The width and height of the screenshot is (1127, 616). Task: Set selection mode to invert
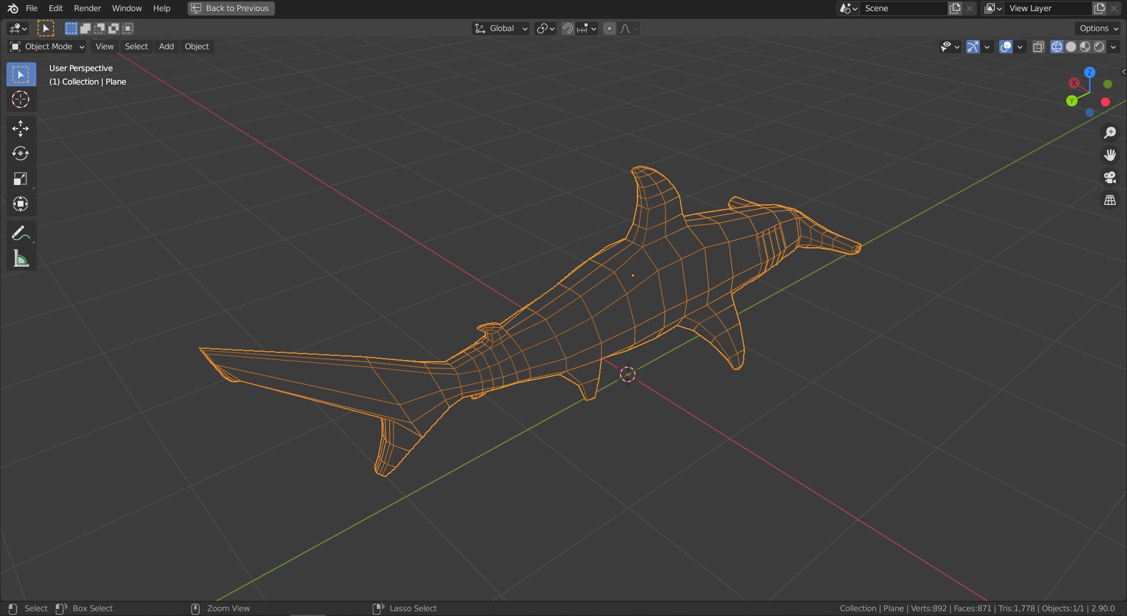click(114, 28)
